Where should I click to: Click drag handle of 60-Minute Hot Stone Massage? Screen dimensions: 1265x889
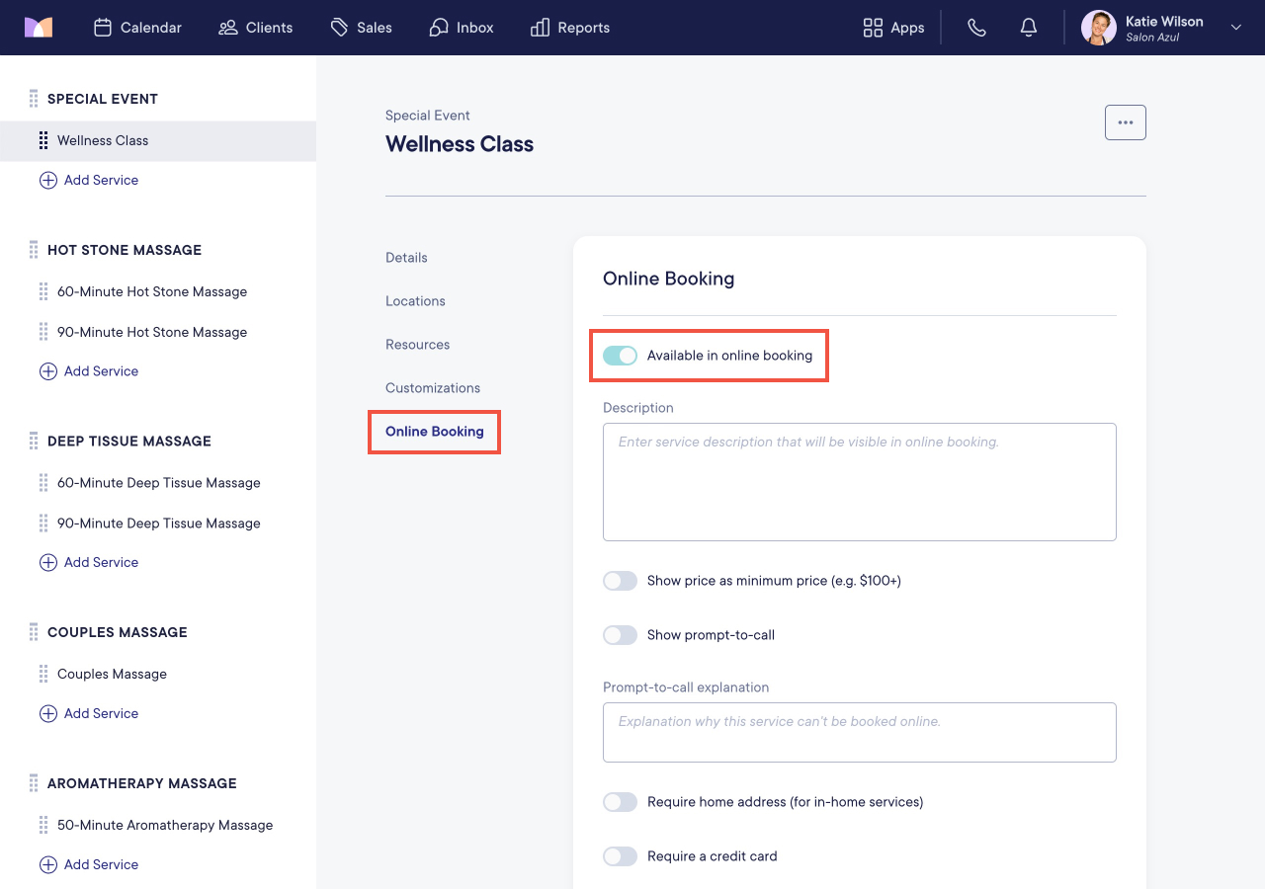coord(43,291)
